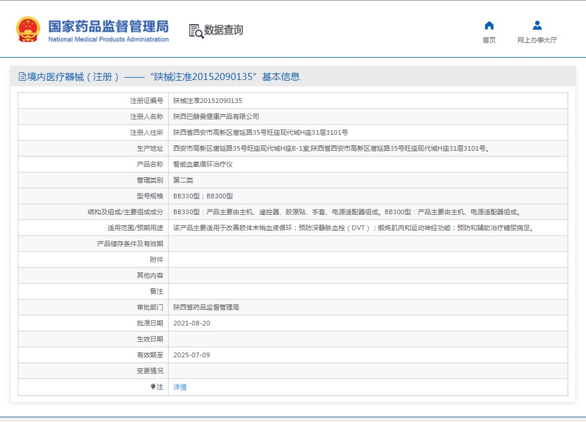Click the document icon beside 境内医疗器械 title
This screenshot has width=586, height=422.
click(x=22, y=77)
